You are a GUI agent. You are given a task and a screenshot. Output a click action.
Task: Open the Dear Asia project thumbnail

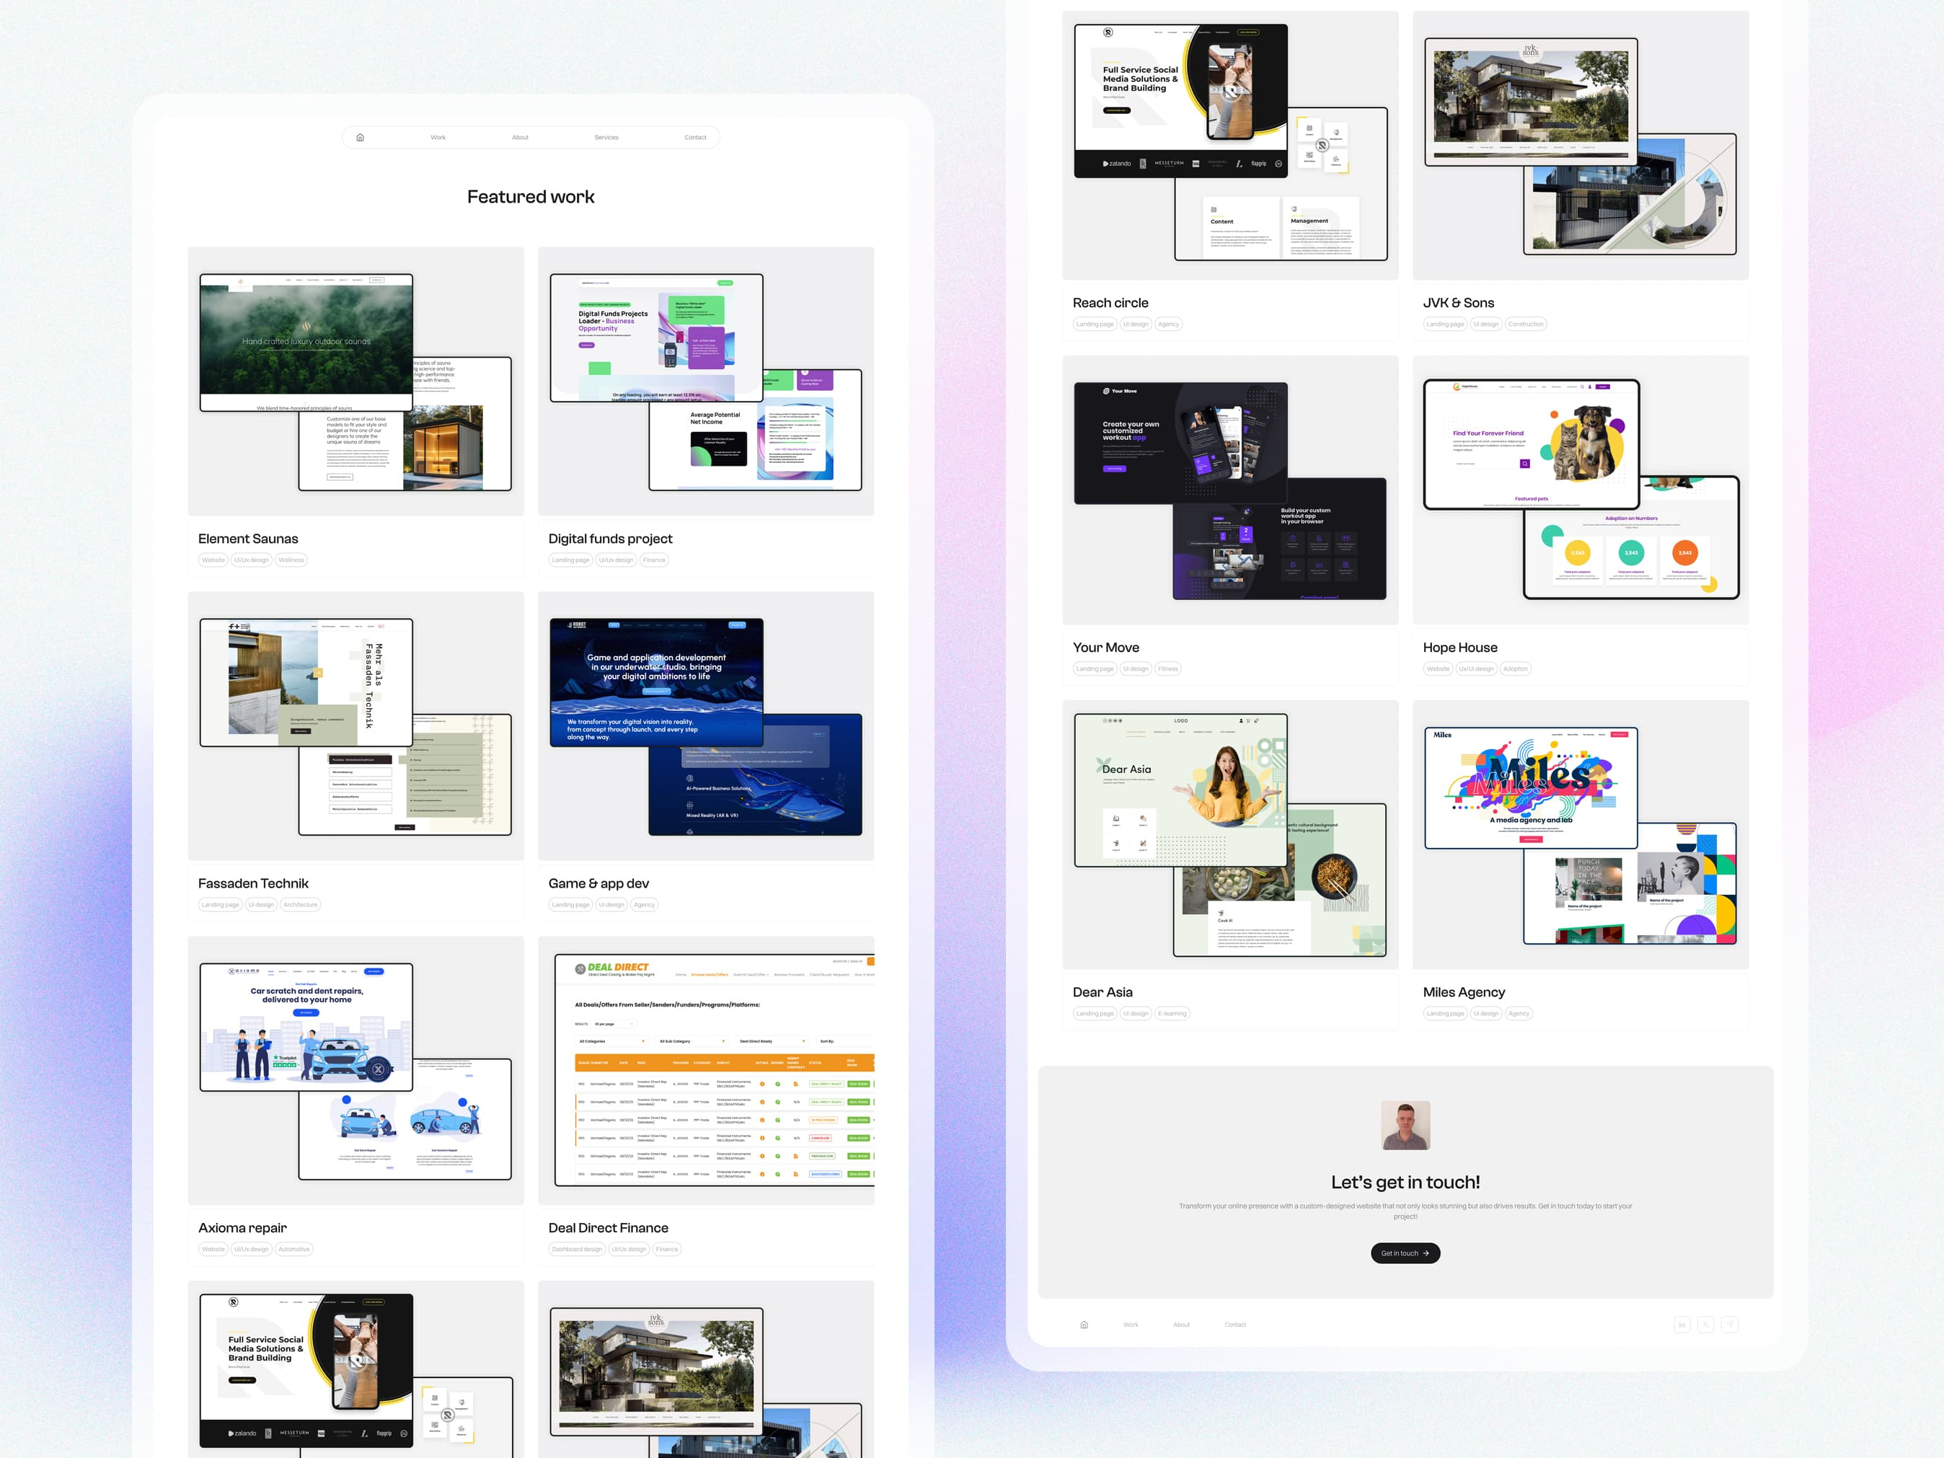coord(1230,835)
